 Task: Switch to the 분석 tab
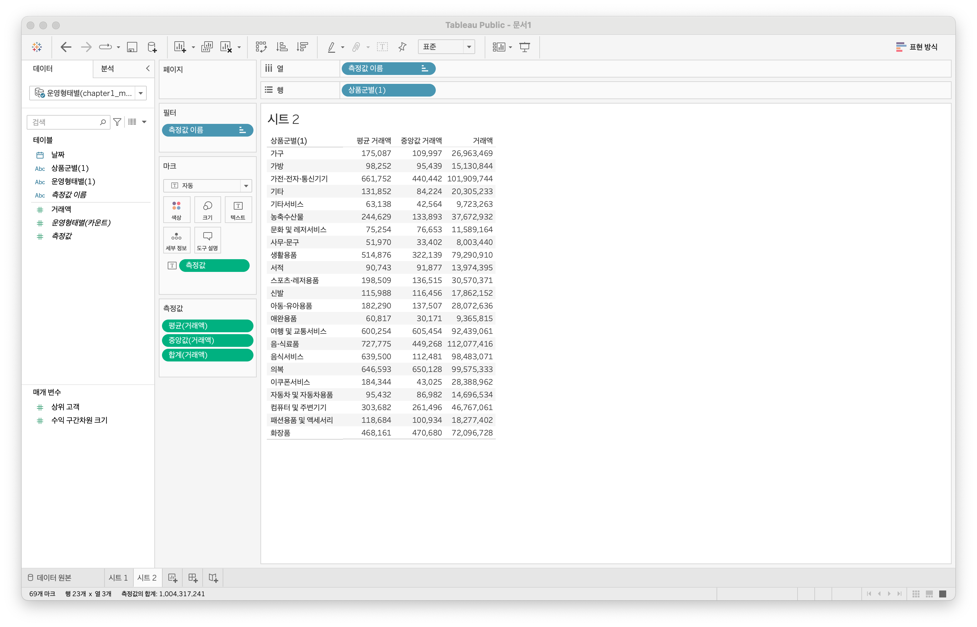107,69
